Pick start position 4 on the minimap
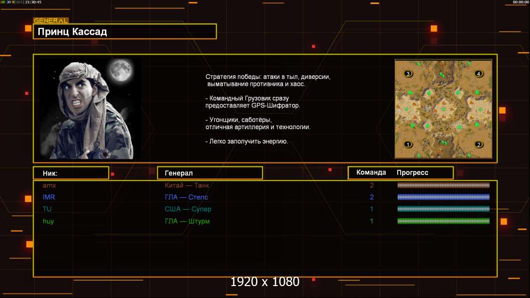The height and width of the screenshot is (298, 530). [x=478, y=74]
